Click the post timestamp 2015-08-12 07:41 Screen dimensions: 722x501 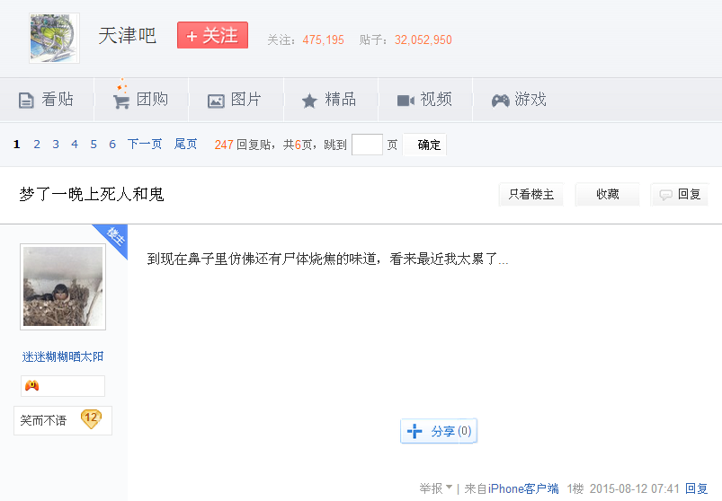[x=635, y=488]
